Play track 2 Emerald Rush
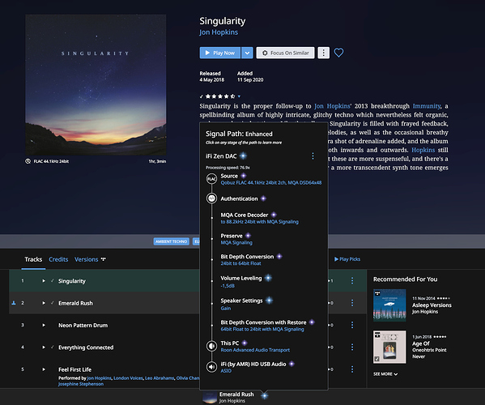The height and width of the screenshot is (405, 485). [x=44, y=303]
